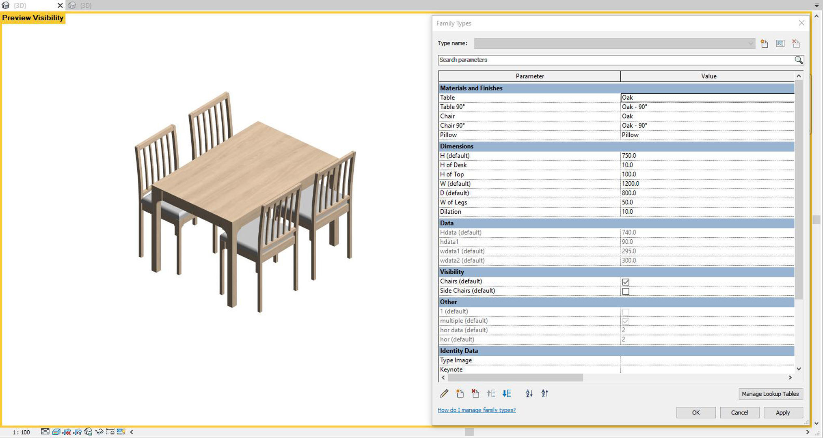
Task: Click the Delete Parameter icon
Action: [475, 393]
